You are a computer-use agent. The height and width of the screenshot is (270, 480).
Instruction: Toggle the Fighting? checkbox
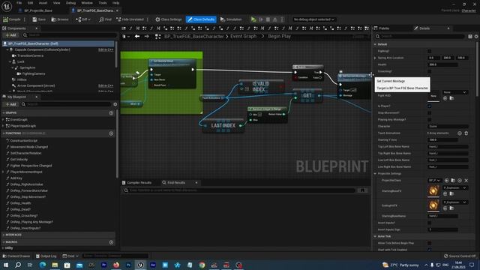coord(429,51)
